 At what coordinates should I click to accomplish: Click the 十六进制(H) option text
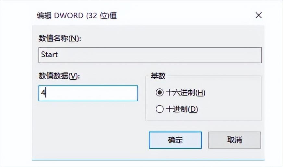185,93
